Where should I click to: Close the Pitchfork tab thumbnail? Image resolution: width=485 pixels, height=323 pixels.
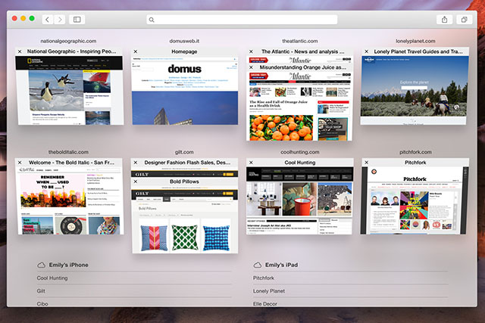(367, 162)
